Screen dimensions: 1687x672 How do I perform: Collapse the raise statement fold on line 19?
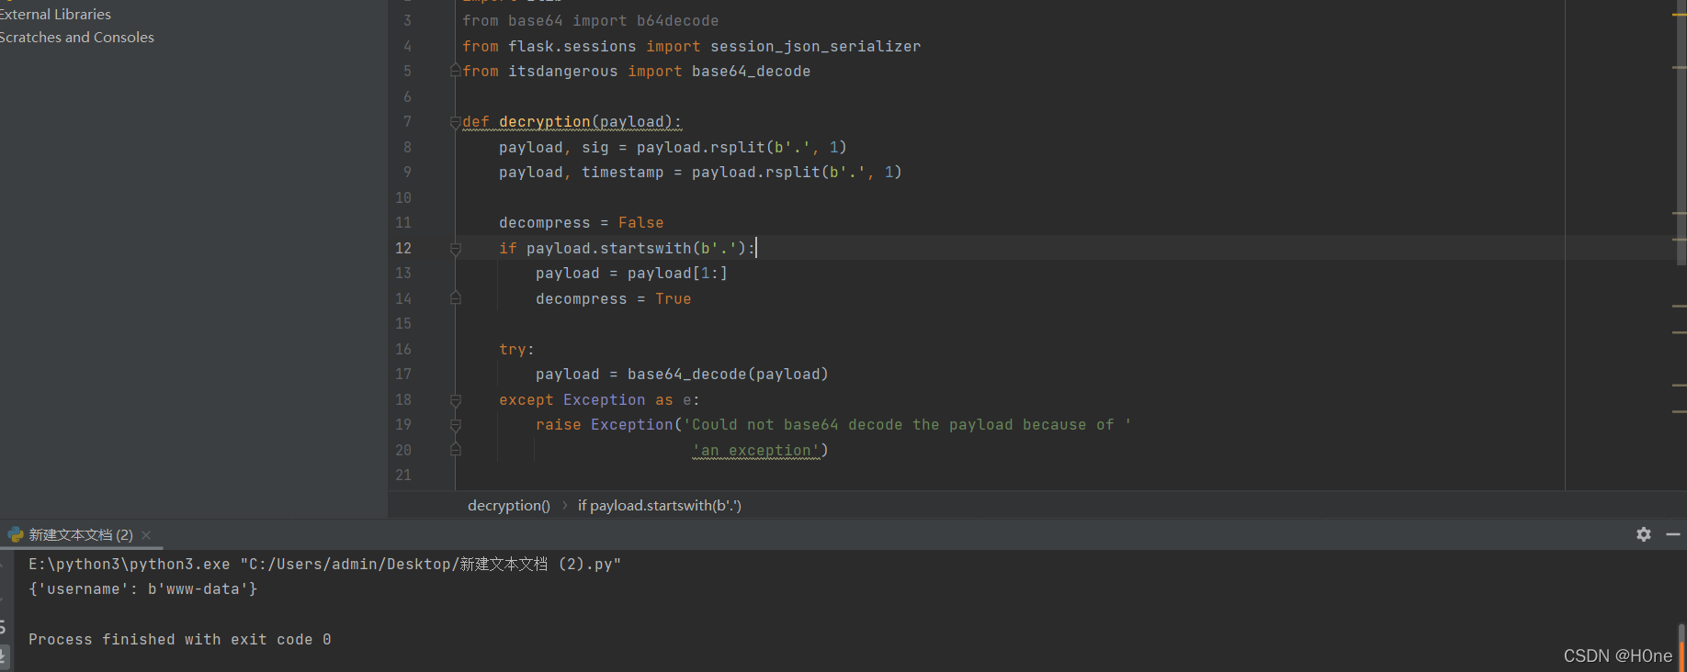click(x=455, y=425)
